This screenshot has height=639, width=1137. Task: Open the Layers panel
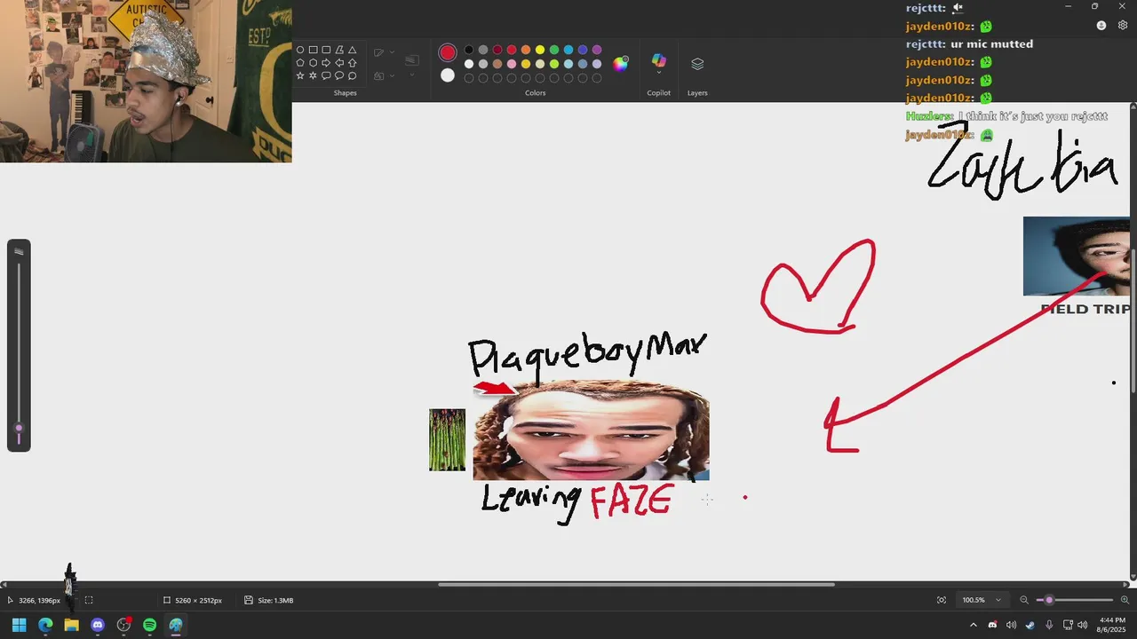pyautogui.click(x=697, y=64)
